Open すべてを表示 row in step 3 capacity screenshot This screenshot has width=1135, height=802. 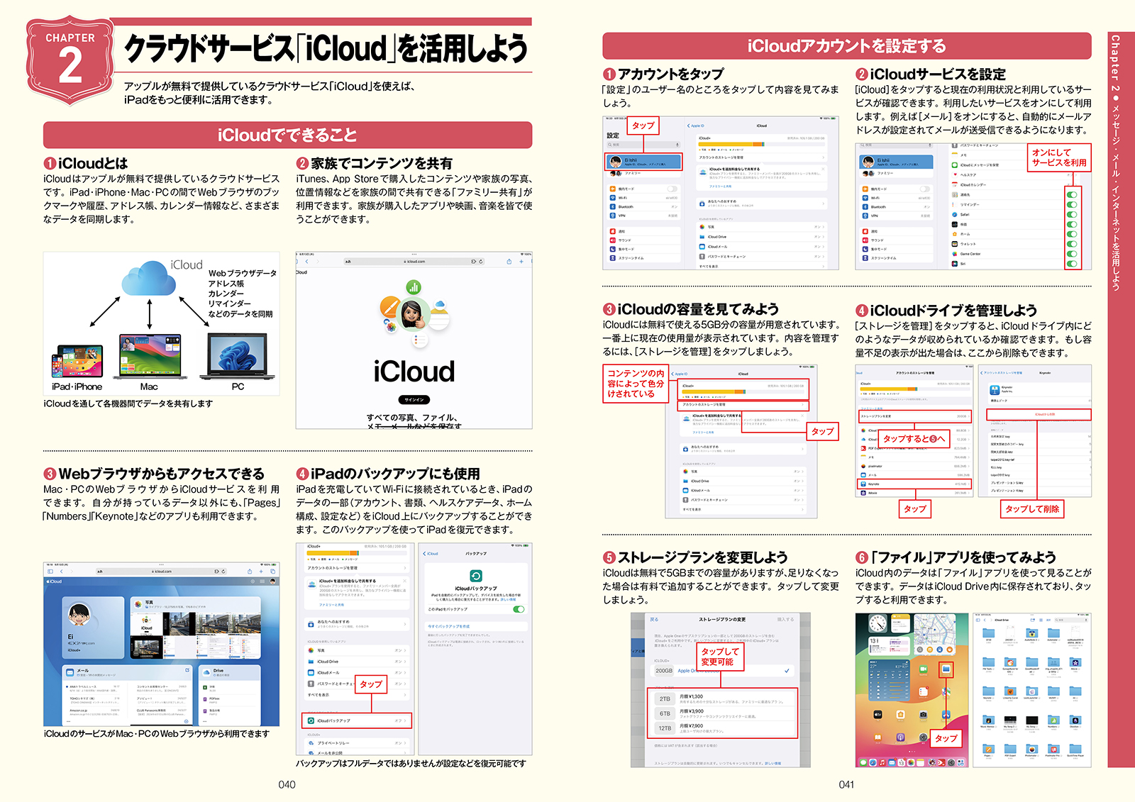[743, 509]
